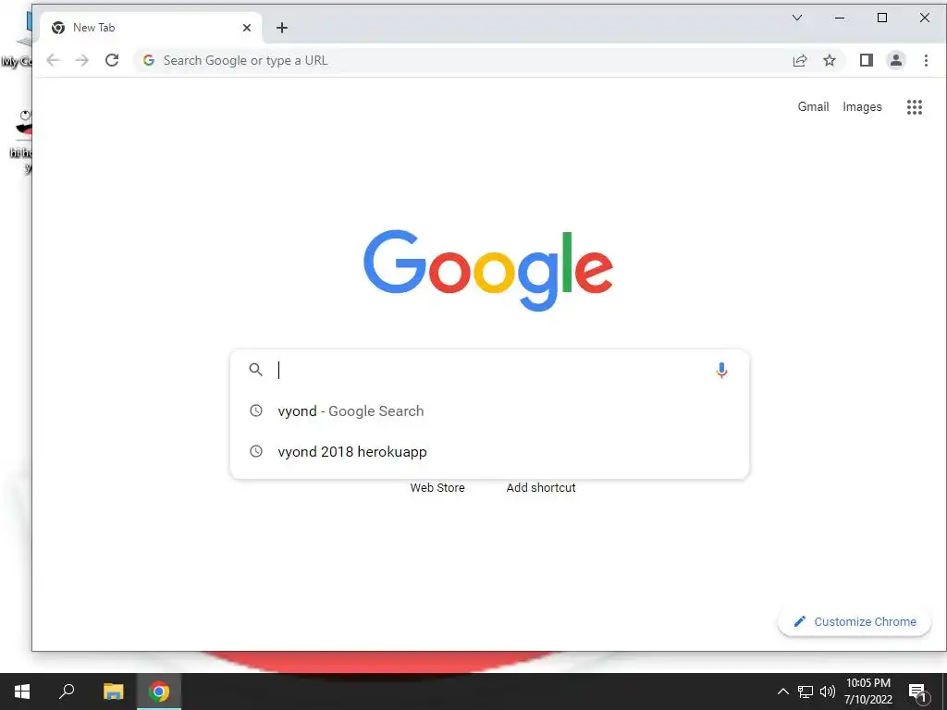The height and width of the screenshot is (710, 947).
Task: Open the Google apps grid
Action: (915, 107)
